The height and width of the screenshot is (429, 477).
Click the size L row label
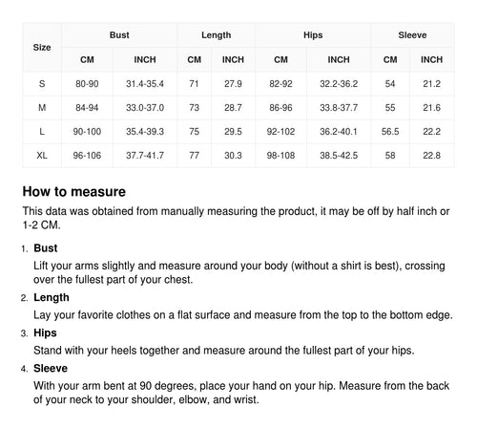point(42,132)
